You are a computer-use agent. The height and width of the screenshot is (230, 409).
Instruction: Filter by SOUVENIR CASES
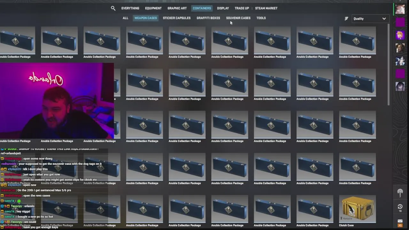pyautogui.click(x=238, y=18)
